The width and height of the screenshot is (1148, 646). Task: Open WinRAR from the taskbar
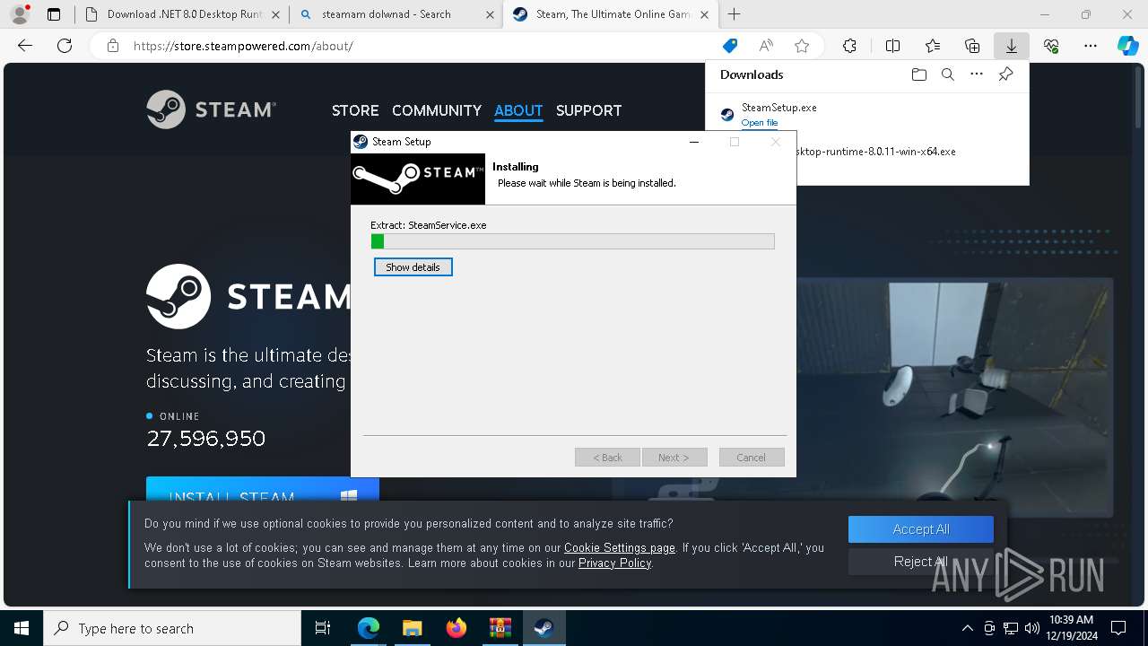(x=500, y=628)
